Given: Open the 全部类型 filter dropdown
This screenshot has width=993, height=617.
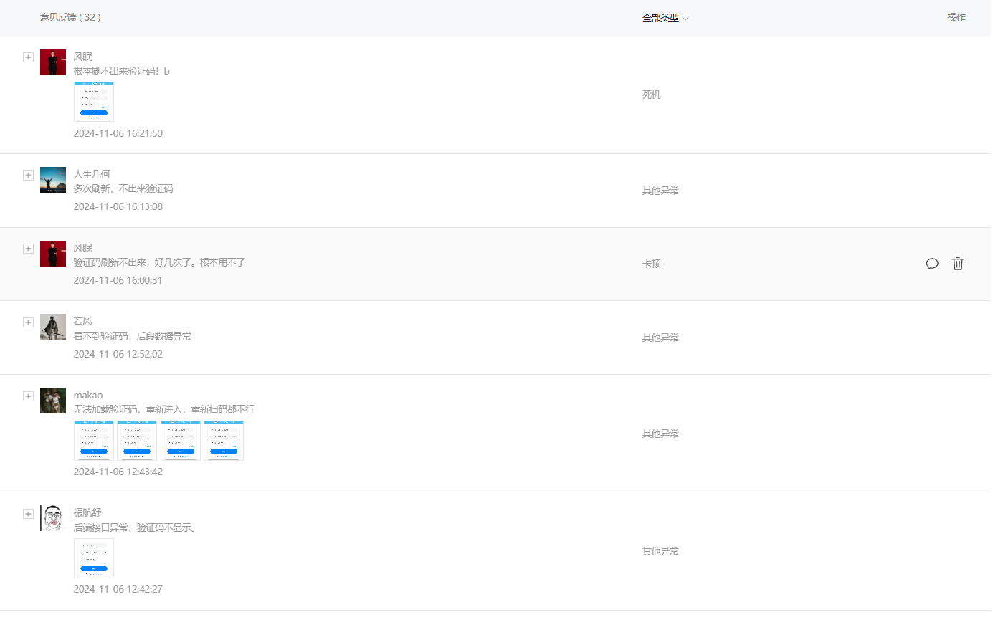Looking at the screenshot, I should 665,18.
